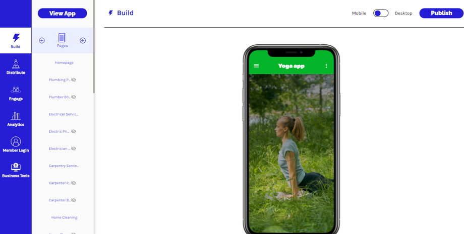This screenshot has height=234, width=464.
Task: Open the Analytics section
Action: [16, 119]
